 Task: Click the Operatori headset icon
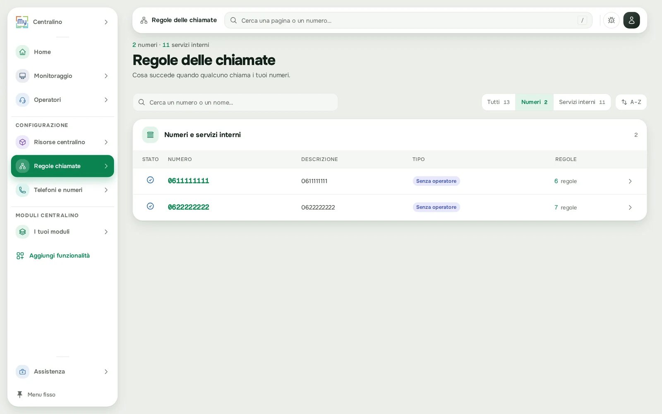point(22,100)
